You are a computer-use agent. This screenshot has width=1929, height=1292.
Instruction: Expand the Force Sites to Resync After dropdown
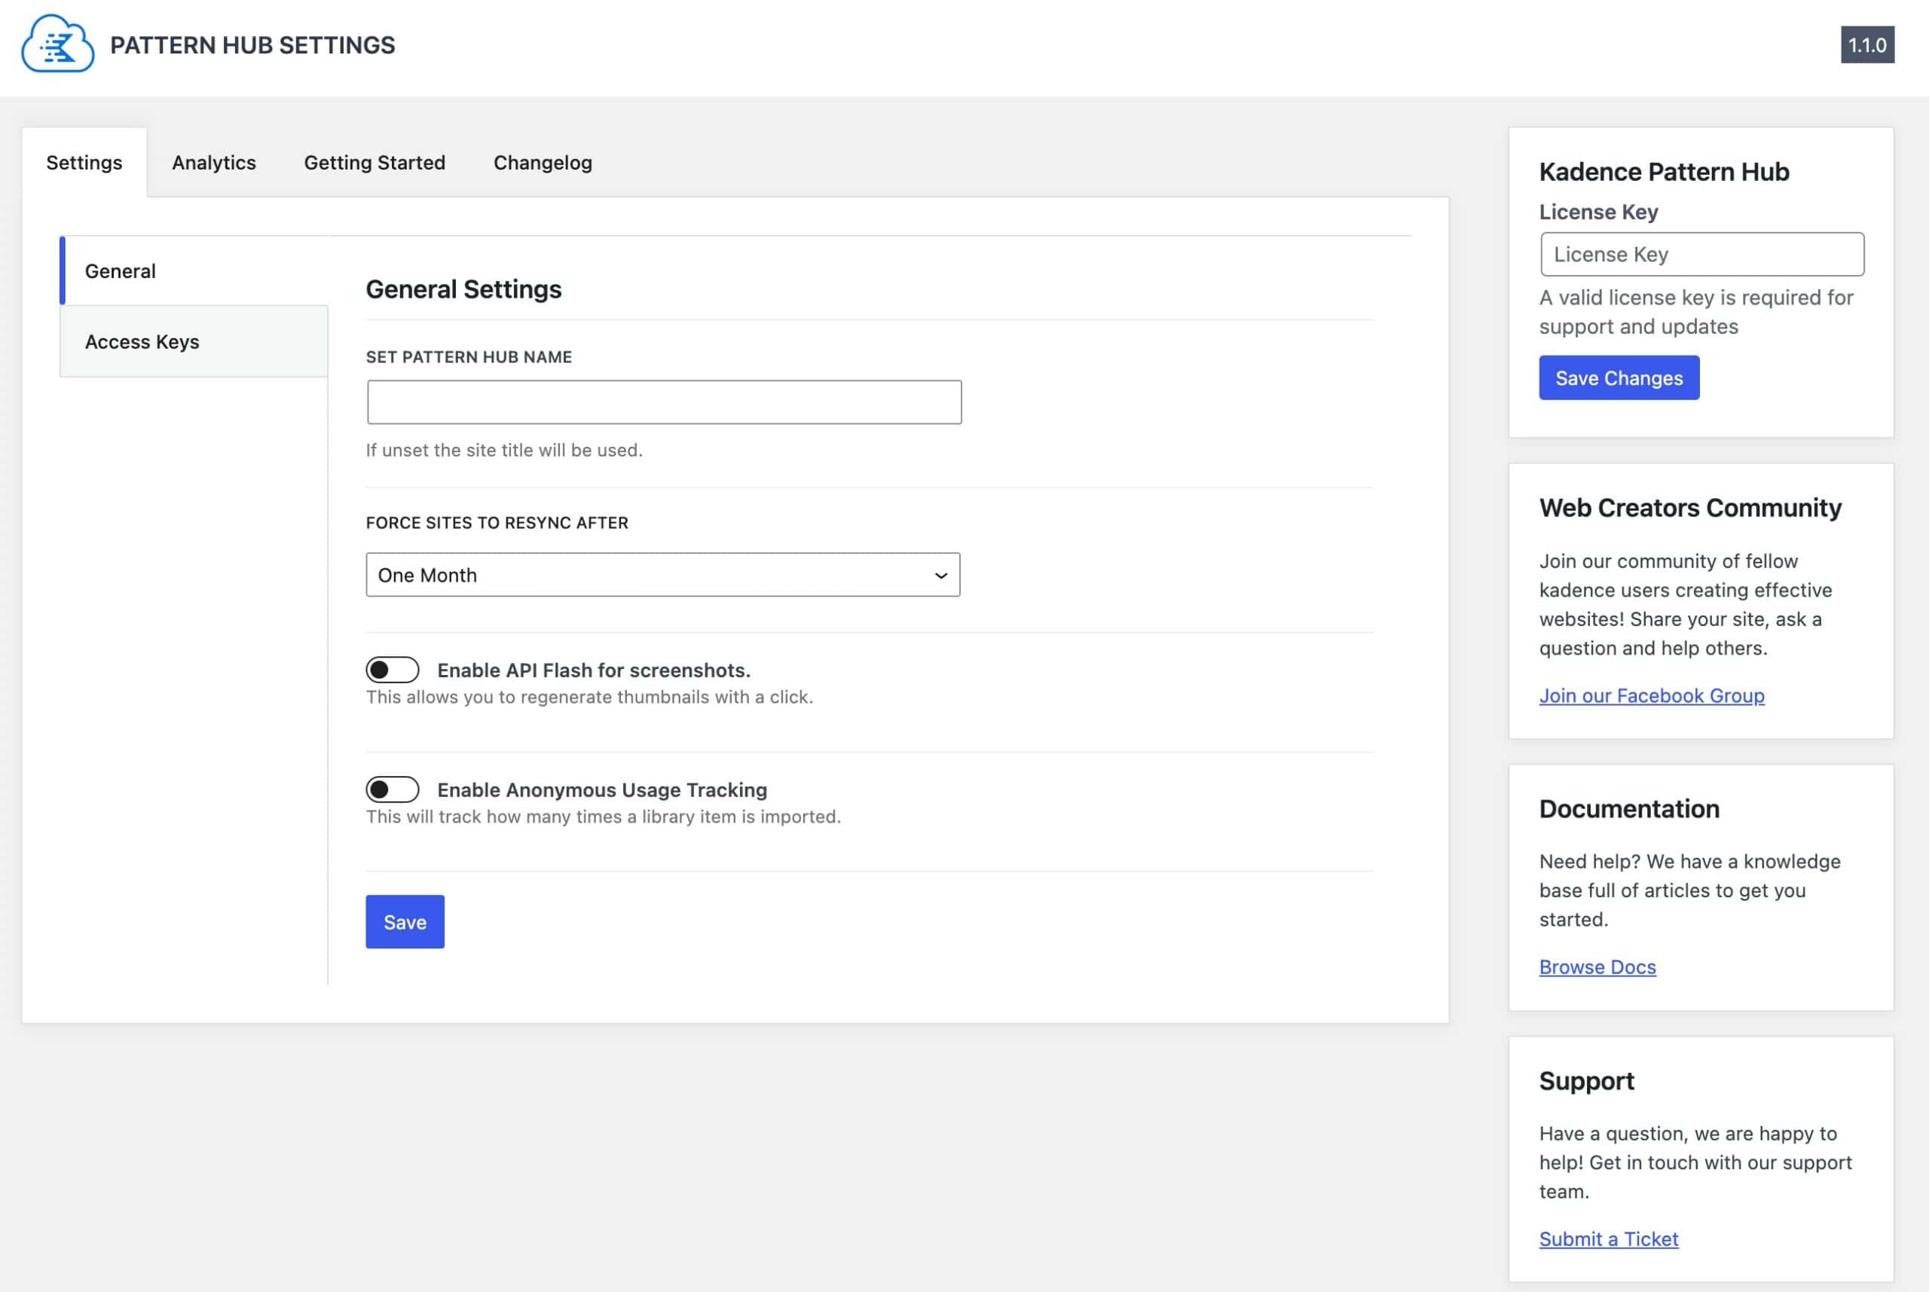pos(663,574)
